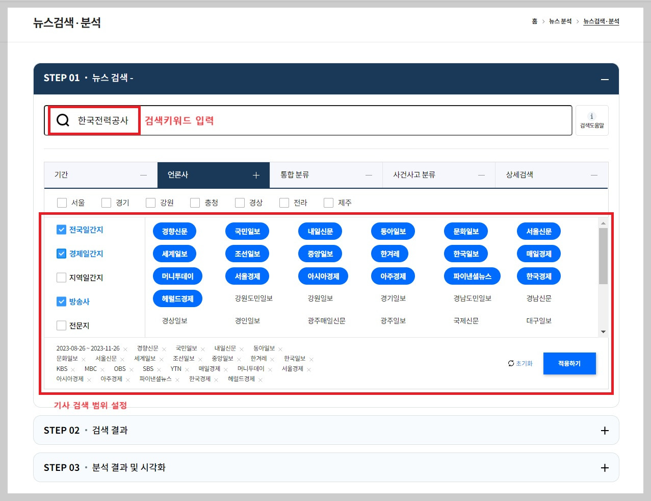Screen dimensions: 651x501
Task: Check the 충청 region checkbox
Action: (x=195, y=203)
